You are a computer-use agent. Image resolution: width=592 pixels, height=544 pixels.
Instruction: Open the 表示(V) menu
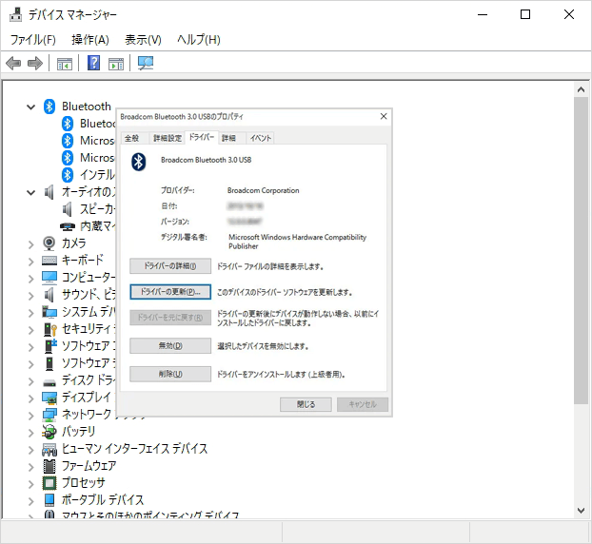143,40
